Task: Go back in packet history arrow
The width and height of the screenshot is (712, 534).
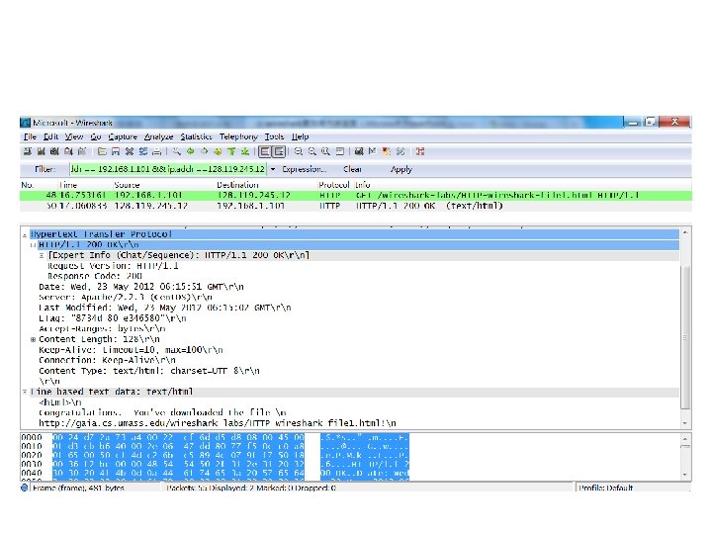Action: point(191,151)
